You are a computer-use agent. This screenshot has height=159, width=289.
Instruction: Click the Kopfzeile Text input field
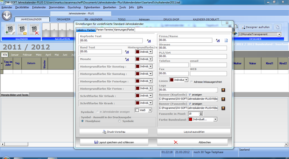pos(111,41)
